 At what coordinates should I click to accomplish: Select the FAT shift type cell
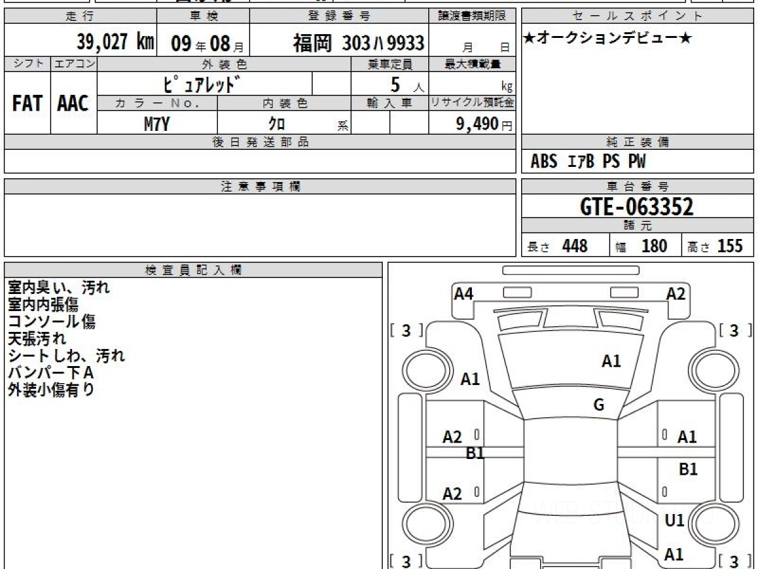[27, 104]
